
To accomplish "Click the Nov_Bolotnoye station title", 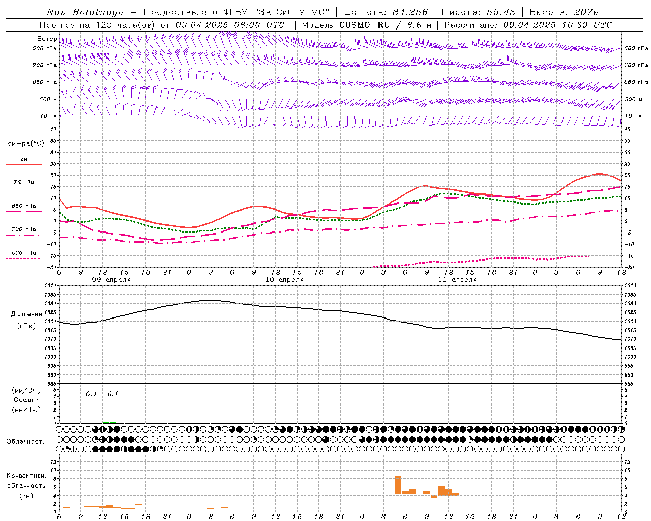I will pos(85,12).
